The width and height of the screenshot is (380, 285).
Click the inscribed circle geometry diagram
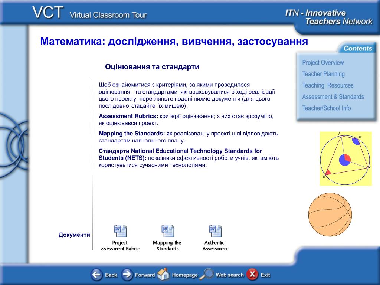pos(345,159)
